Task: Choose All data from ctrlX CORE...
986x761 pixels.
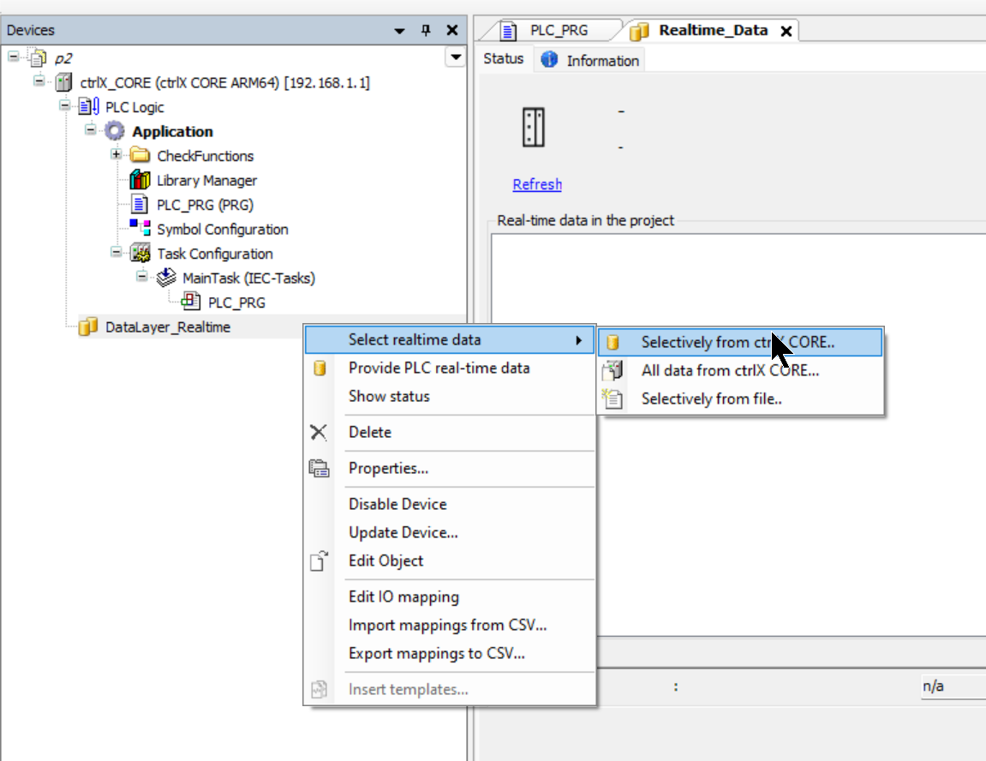Action: point(740,370)
